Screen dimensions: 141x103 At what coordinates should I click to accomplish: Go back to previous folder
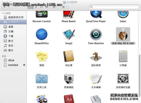click(x=4, y=7)
